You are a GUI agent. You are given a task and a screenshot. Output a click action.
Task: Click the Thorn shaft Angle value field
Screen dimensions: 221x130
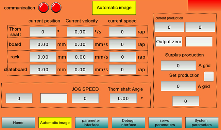(123, 98)
